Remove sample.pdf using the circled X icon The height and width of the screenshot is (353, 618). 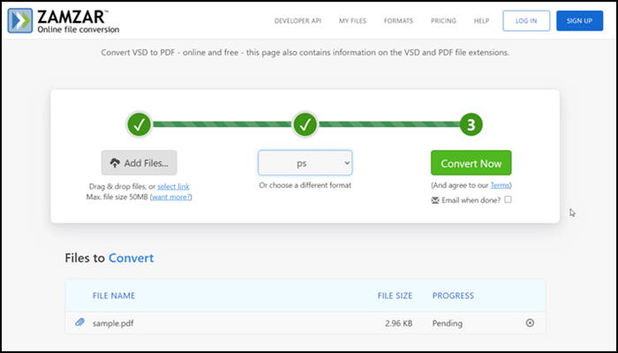coord(530,323)
